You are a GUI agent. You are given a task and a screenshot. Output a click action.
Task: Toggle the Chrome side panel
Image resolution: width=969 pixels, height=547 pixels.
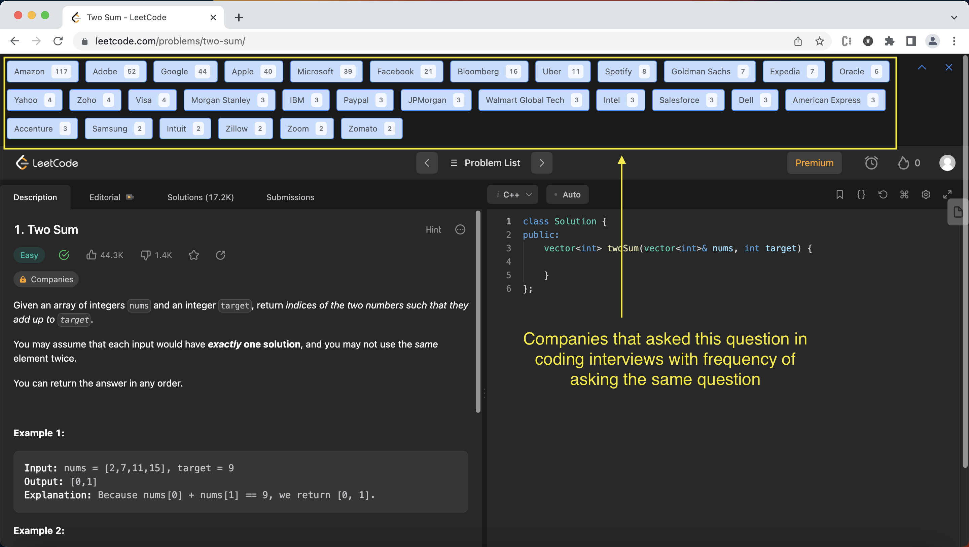click(911, 41)
